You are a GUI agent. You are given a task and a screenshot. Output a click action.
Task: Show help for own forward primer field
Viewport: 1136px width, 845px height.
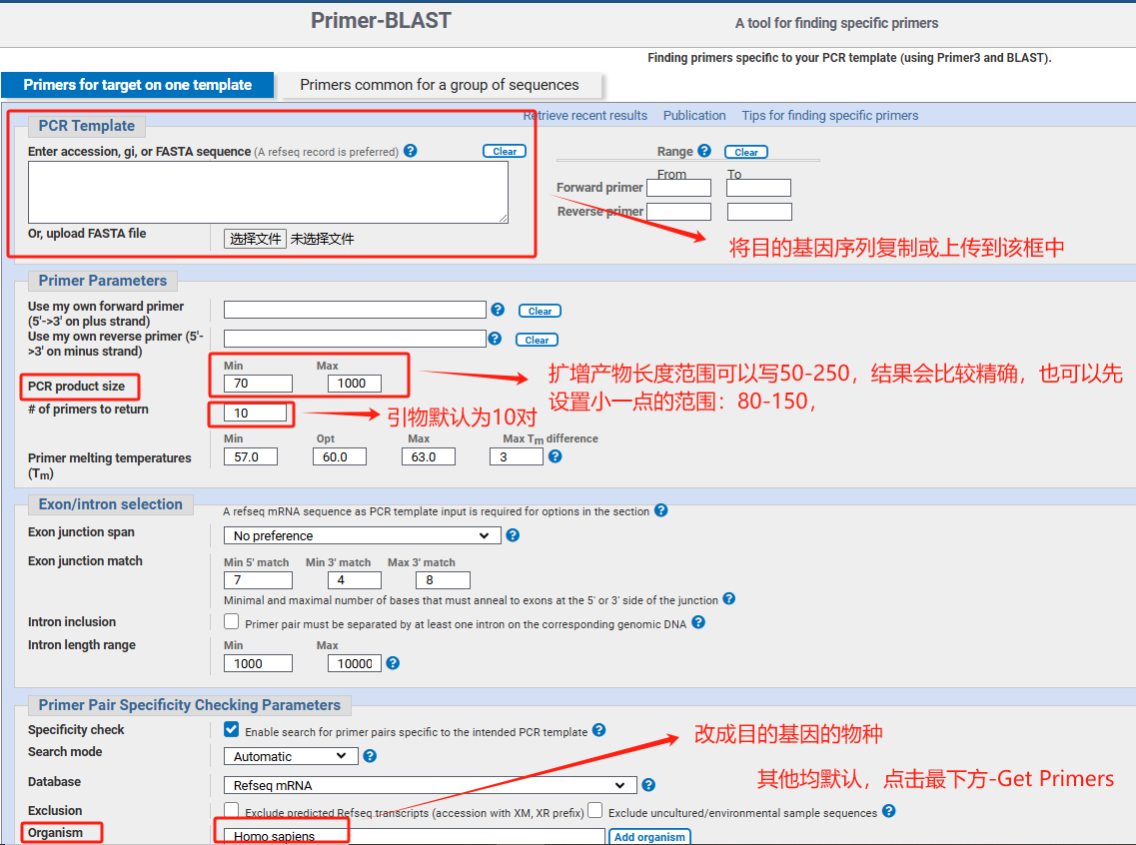point(498,310)
